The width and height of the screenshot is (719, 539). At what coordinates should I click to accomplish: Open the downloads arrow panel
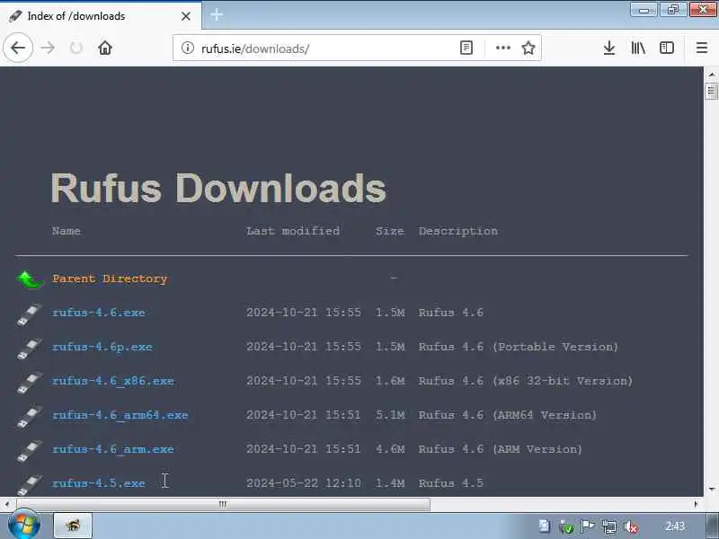tap(609, 48)
